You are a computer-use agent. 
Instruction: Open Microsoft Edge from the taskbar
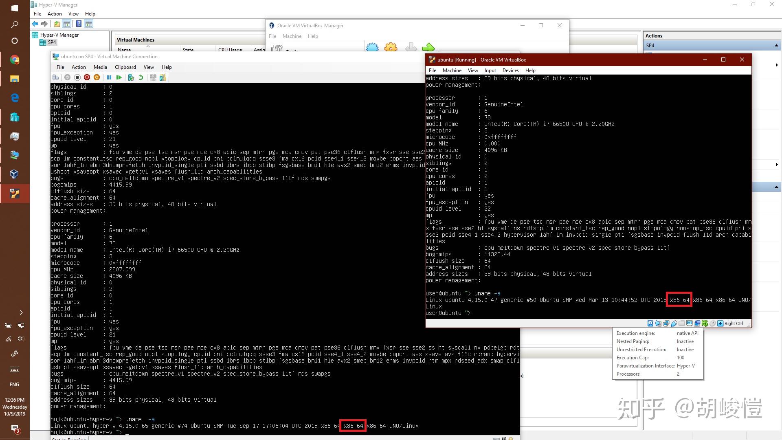point(15,98)
